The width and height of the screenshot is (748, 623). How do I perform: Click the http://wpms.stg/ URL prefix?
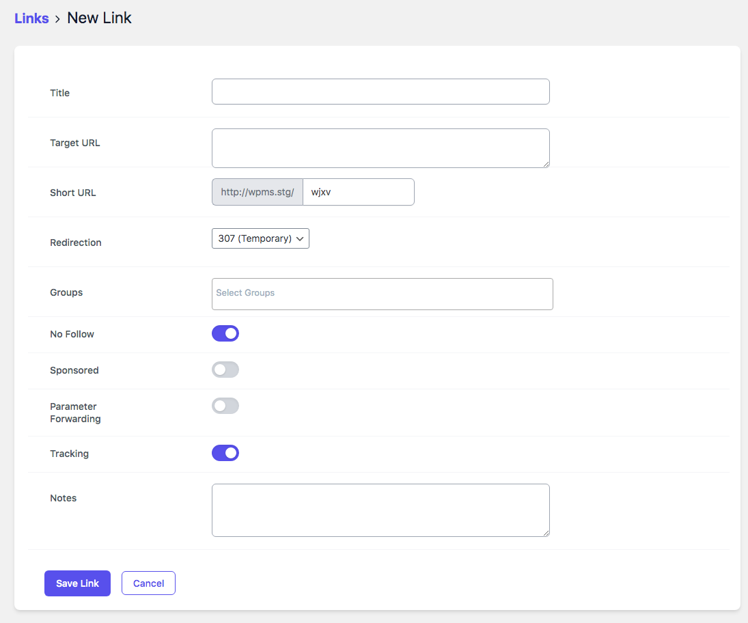(258, 192)
